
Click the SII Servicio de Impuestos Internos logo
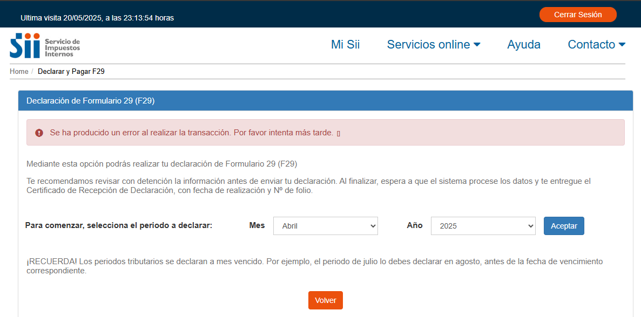45,45
